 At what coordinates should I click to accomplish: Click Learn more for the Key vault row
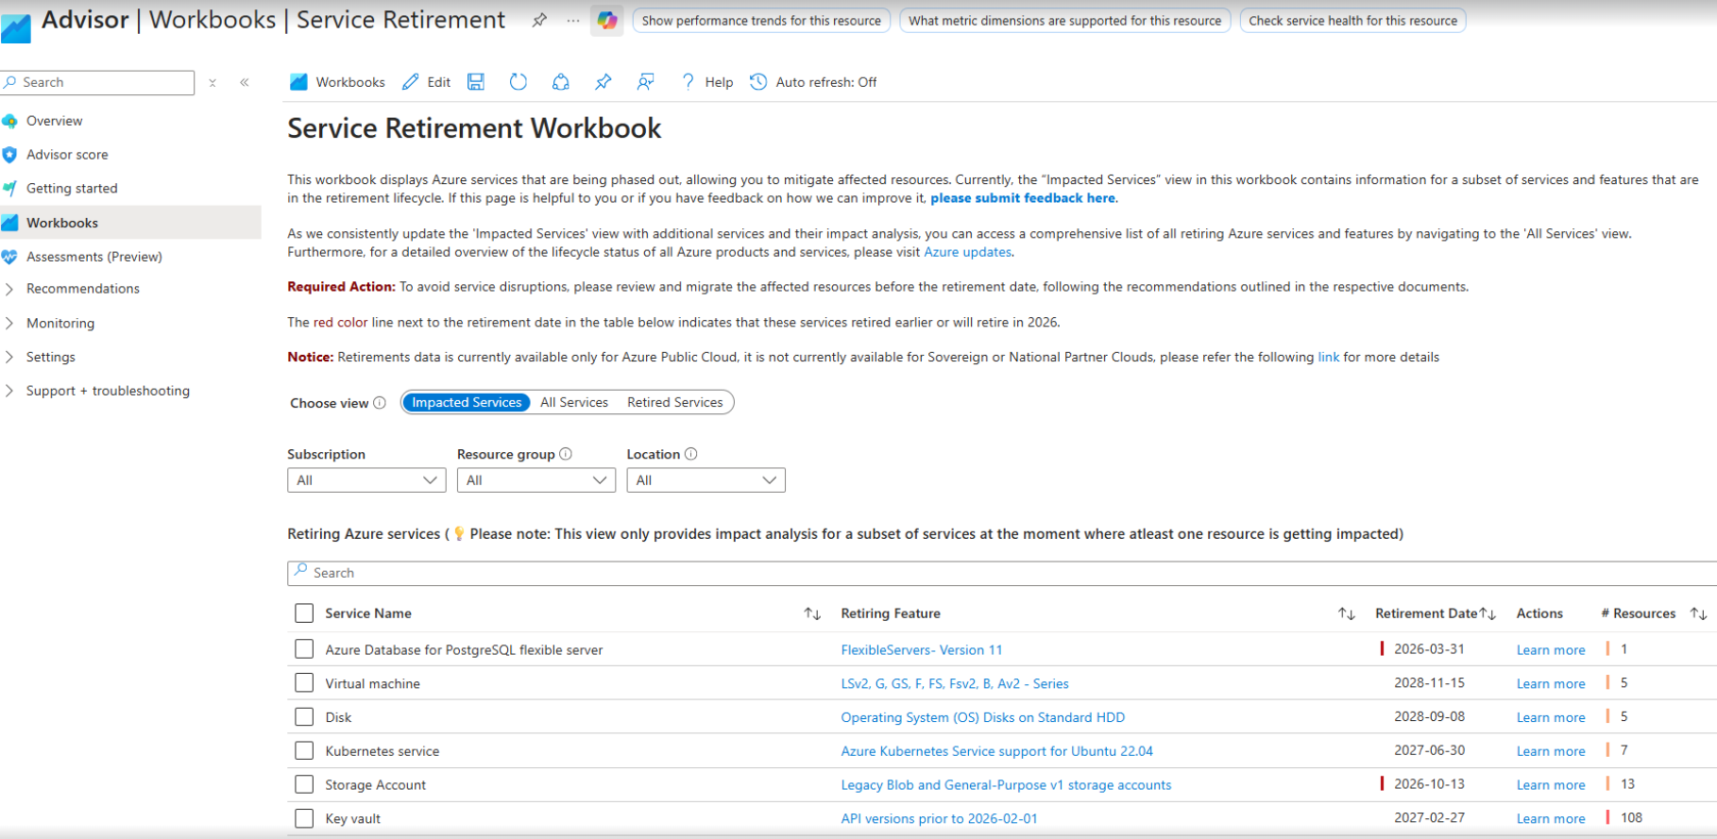pos(1551,819)
